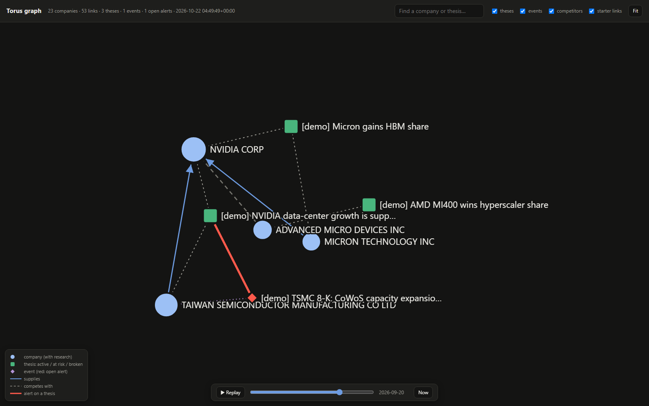The width and height of the screenshot is (649, 406).
Task: Select the Taiwan Semiconductor company node circle
Action: [x=166, y=305]
